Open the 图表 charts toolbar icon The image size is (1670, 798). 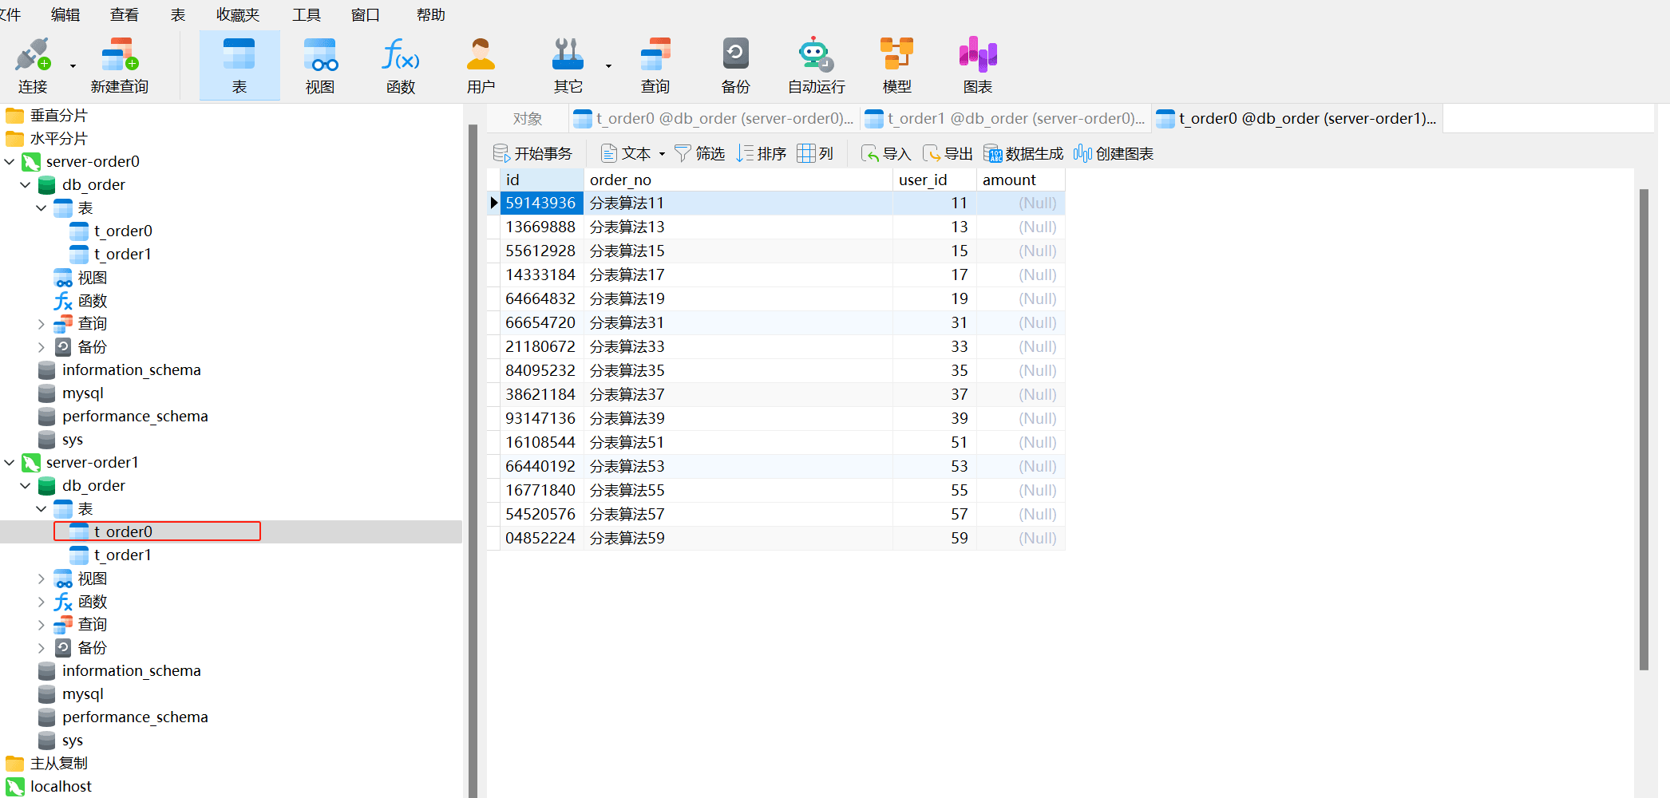click(978, 65)
